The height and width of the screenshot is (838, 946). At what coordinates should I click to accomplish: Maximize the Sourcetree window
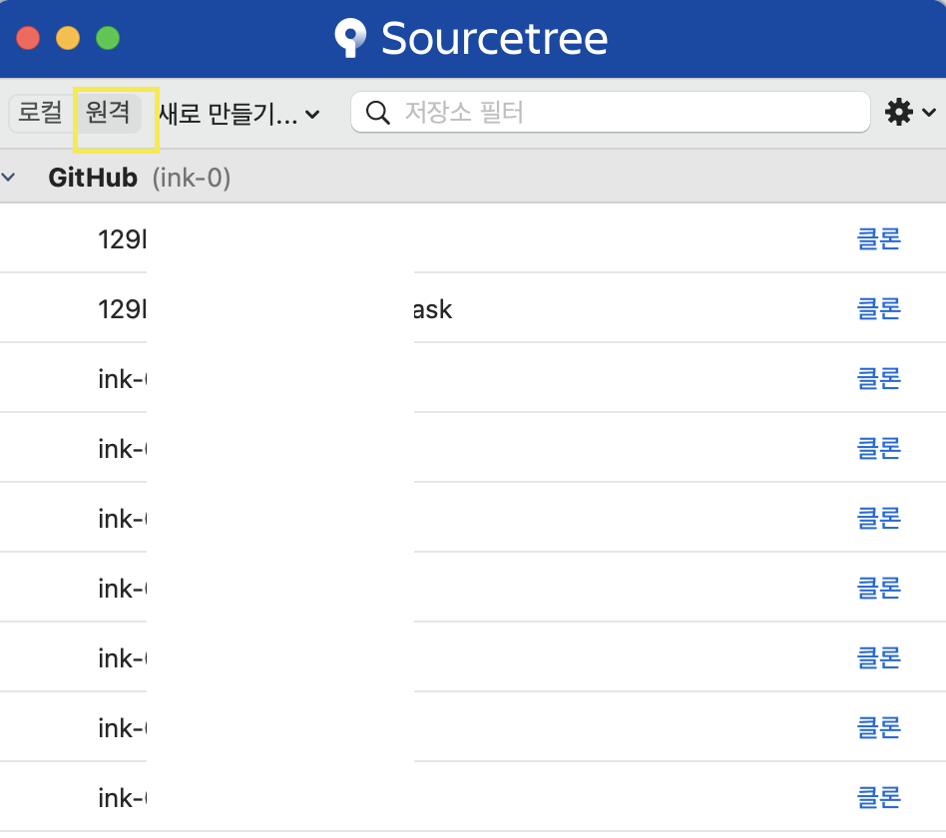point(108,38)
